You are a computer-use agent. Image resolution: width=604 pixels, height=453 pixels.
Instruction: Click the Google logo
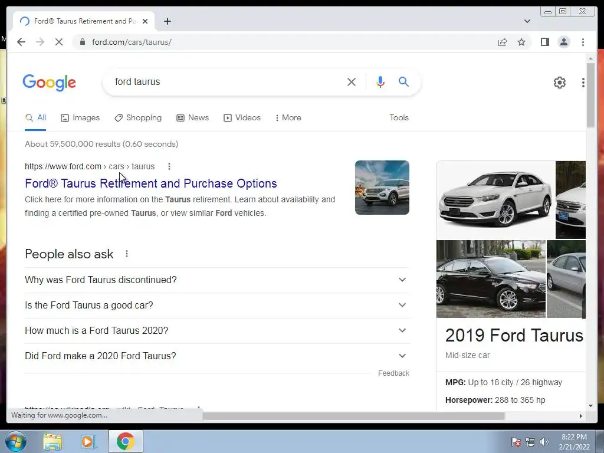pyautogui.click(x=50, y=83)
